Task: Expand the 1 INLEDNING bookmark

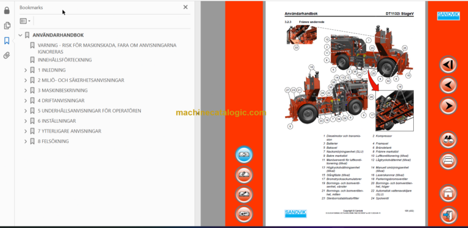Action: (x=26, y=71)
